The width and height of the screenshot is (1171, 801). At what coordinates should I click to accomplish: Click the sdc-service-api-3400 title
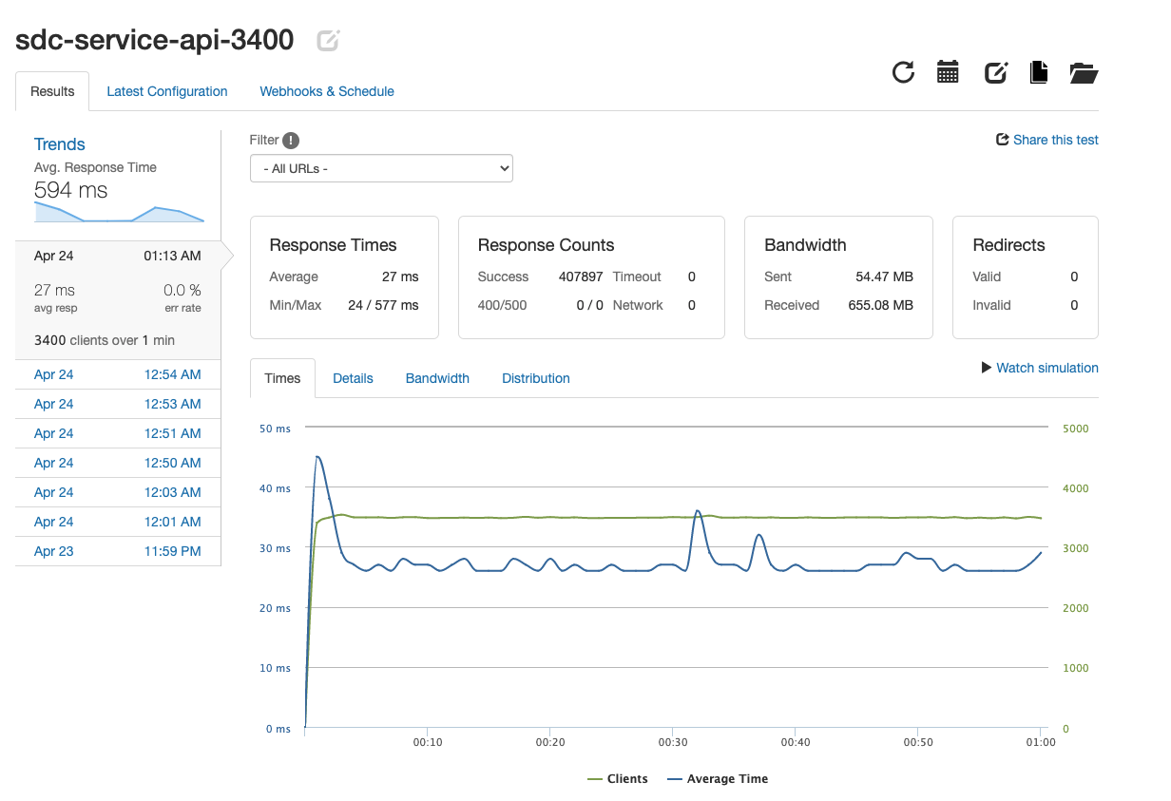coord(155,40)
